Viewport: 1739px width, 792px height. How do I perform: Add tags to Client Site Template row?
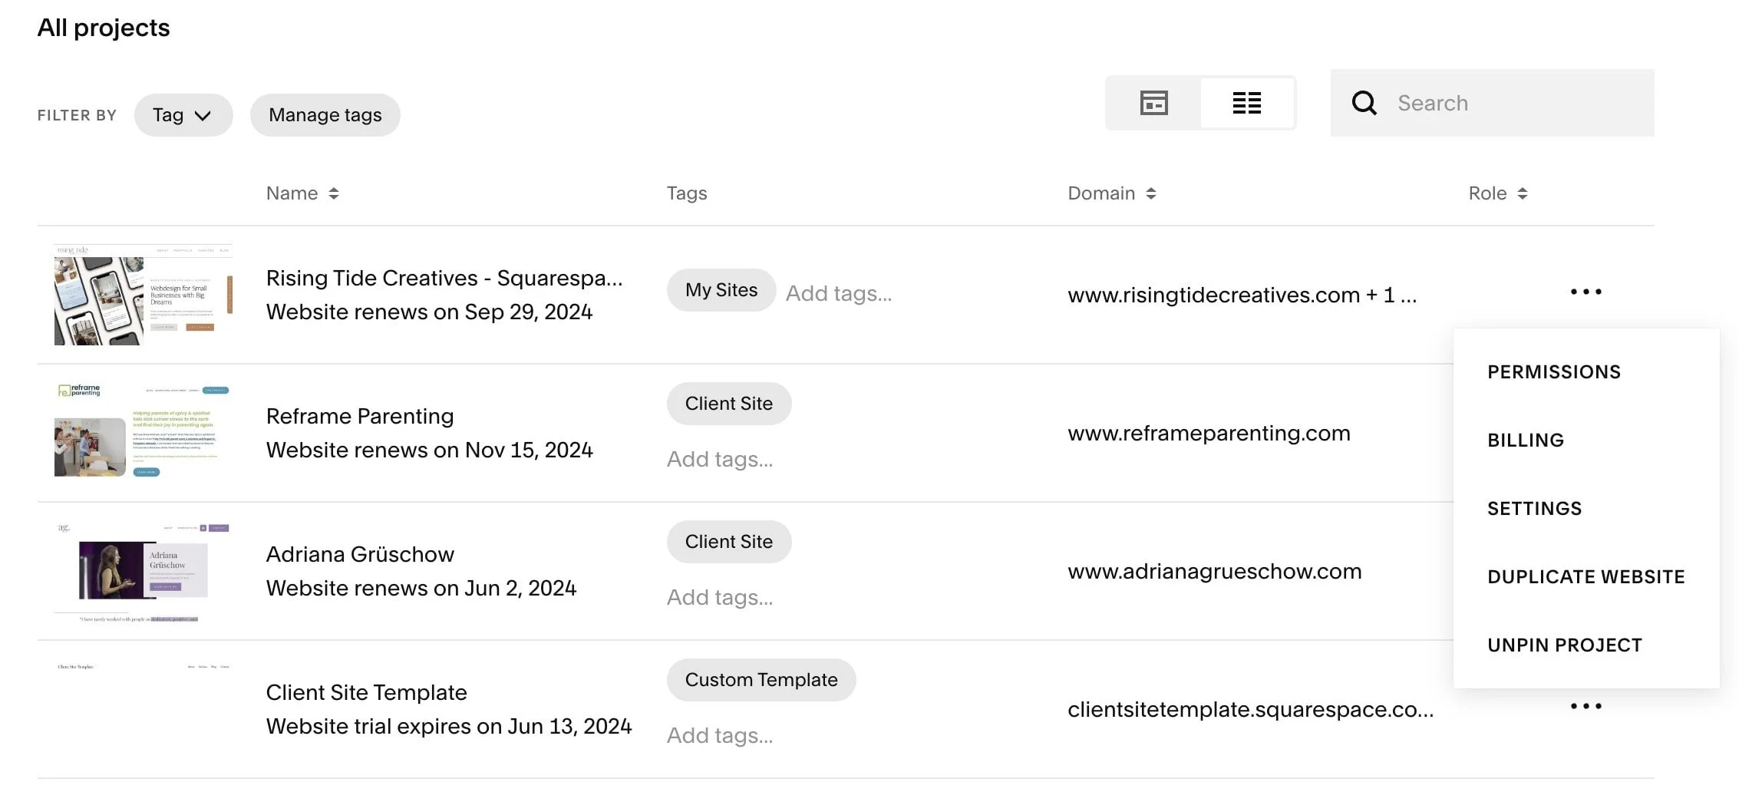point(720,735)
